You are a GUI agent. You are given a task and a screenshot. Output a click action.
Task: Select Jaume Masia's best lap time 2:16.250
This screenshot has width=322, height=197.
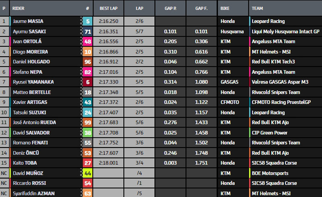[x=108, y=21]
